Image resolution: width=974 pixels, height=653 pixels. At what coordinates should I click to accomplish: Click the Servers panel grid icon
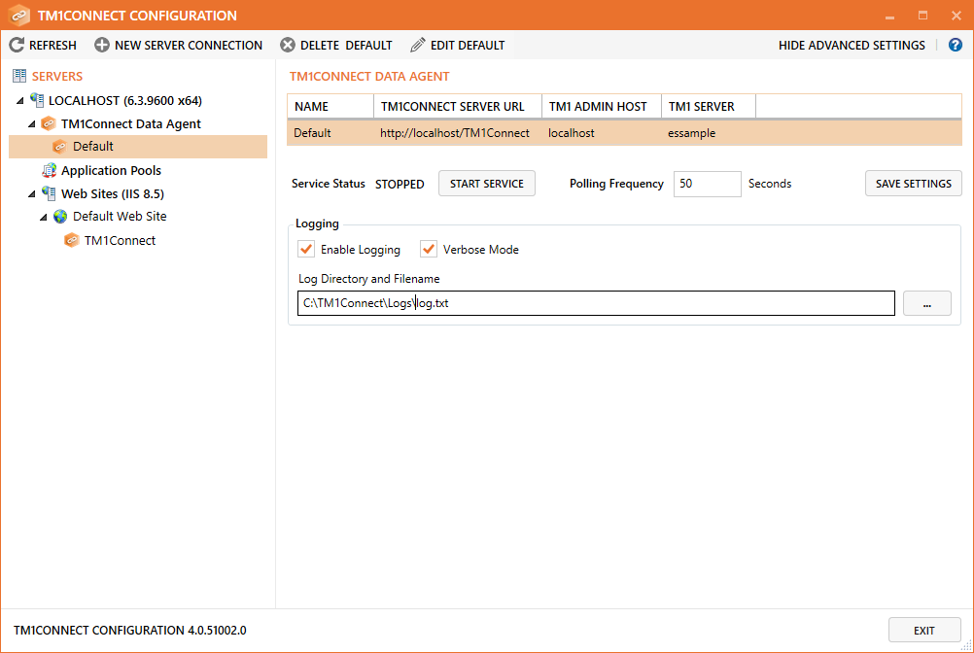(19, 76)
